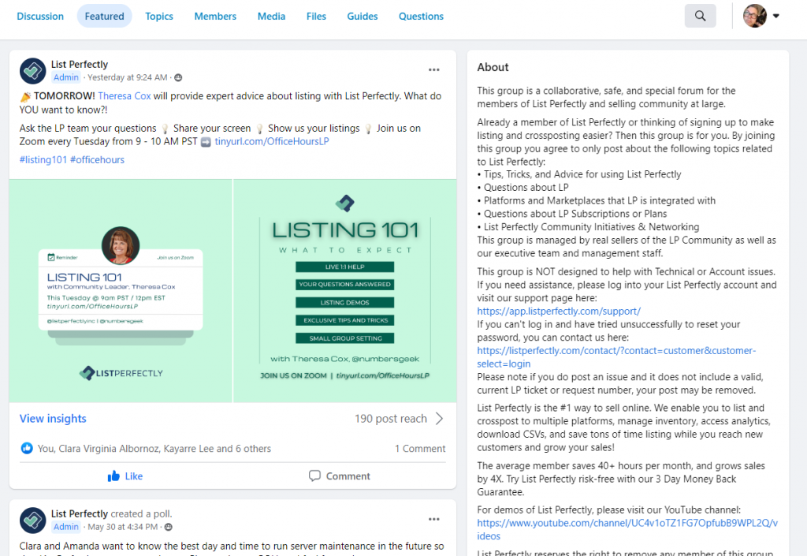This screenshot has height=556, width=807.
Task: Click audience icon next to Yesterday at 9:24 AM
Action: point(178,78)
